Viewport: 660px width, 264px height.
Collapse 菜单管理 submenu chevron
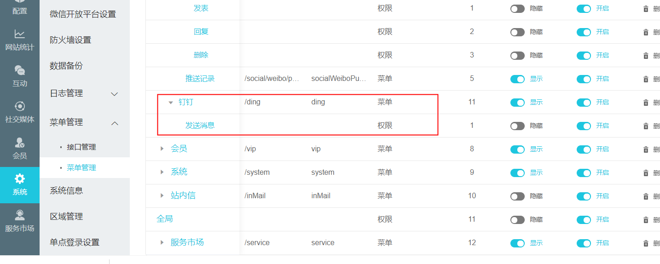[115, 123]
